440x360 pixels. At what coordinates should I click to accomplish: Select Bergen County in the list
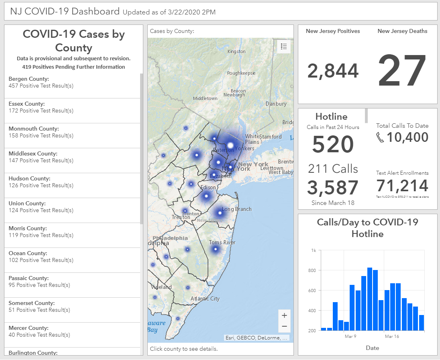pos(72,82)
